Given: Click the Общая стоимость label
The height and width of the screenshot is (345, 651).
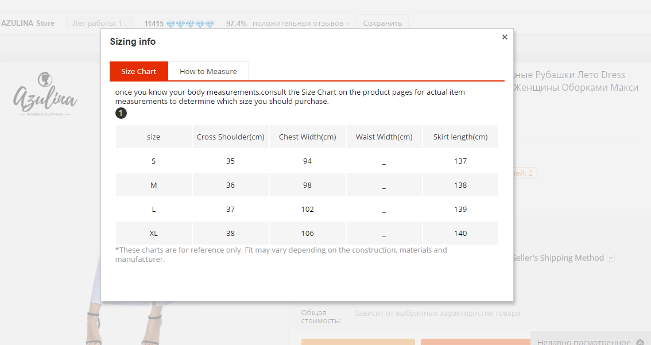Looking at the screenshot, I should 321,316.
